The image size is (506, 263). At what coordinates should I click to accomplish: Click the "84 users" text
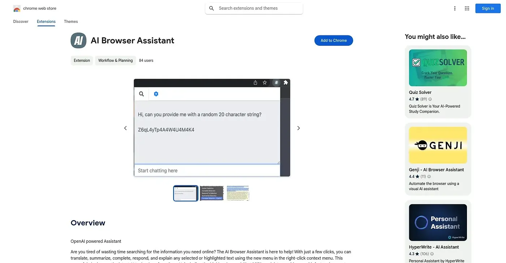[x=146, y=61]
